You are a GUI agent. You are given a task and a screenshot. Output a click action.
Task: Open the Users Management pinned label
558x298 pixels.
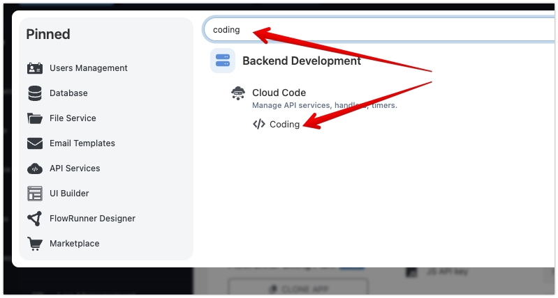(x=88, y=68)
